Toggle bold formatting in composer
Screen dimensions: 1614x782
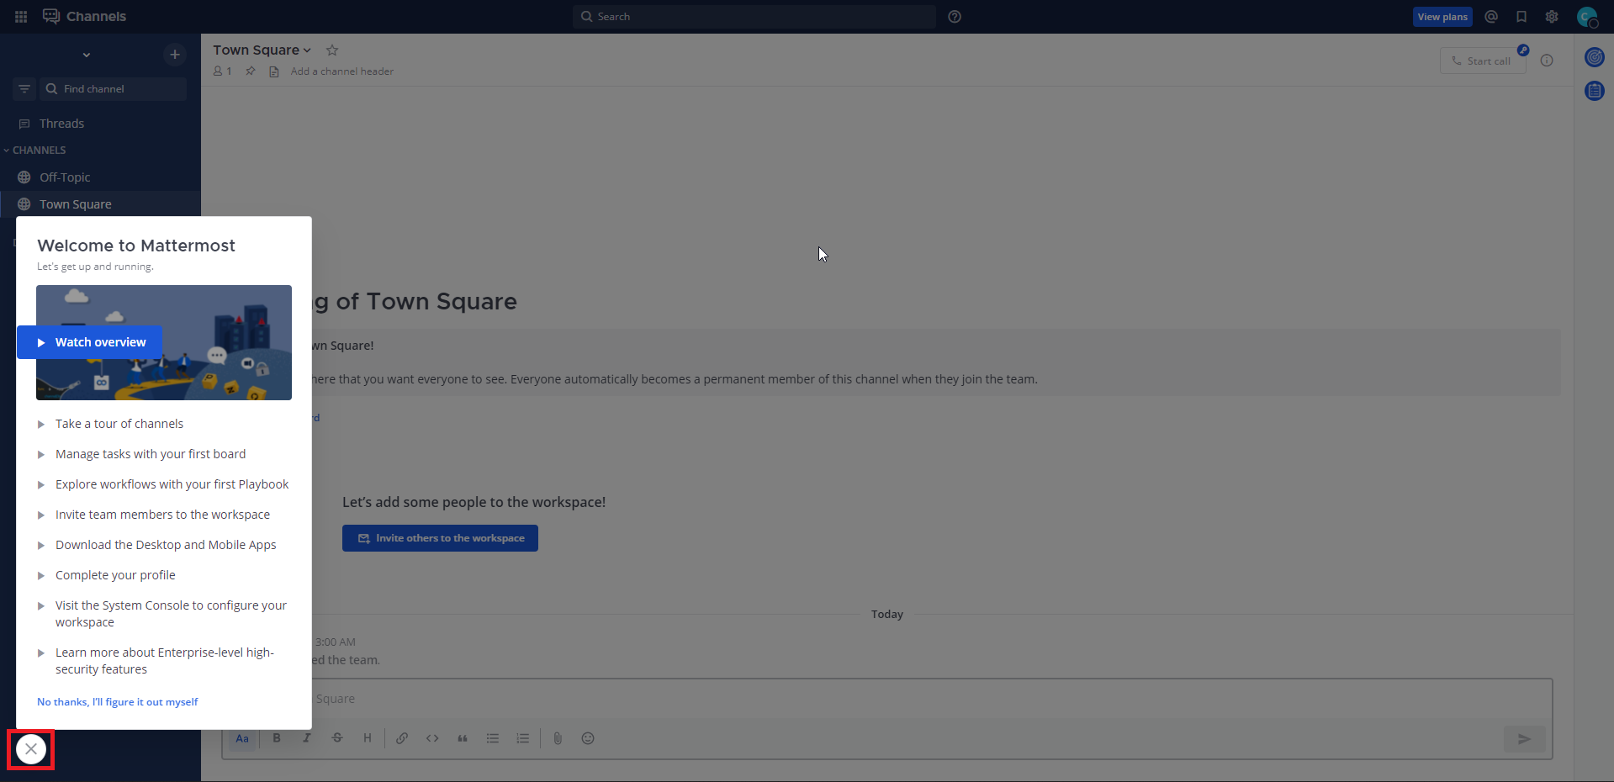point(277,738)
